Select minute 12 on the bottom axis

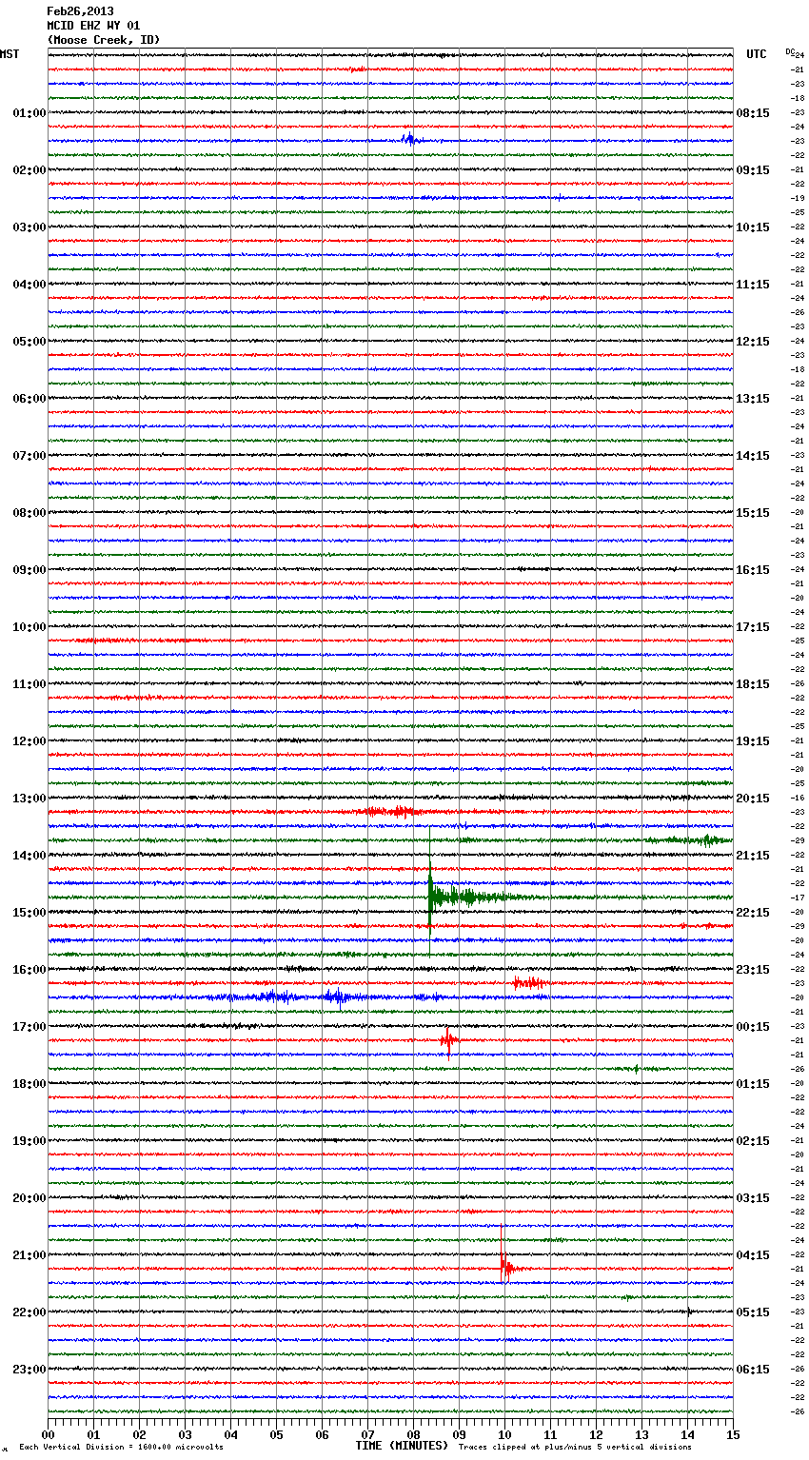pyautogui.click(x=596, y=1434)
